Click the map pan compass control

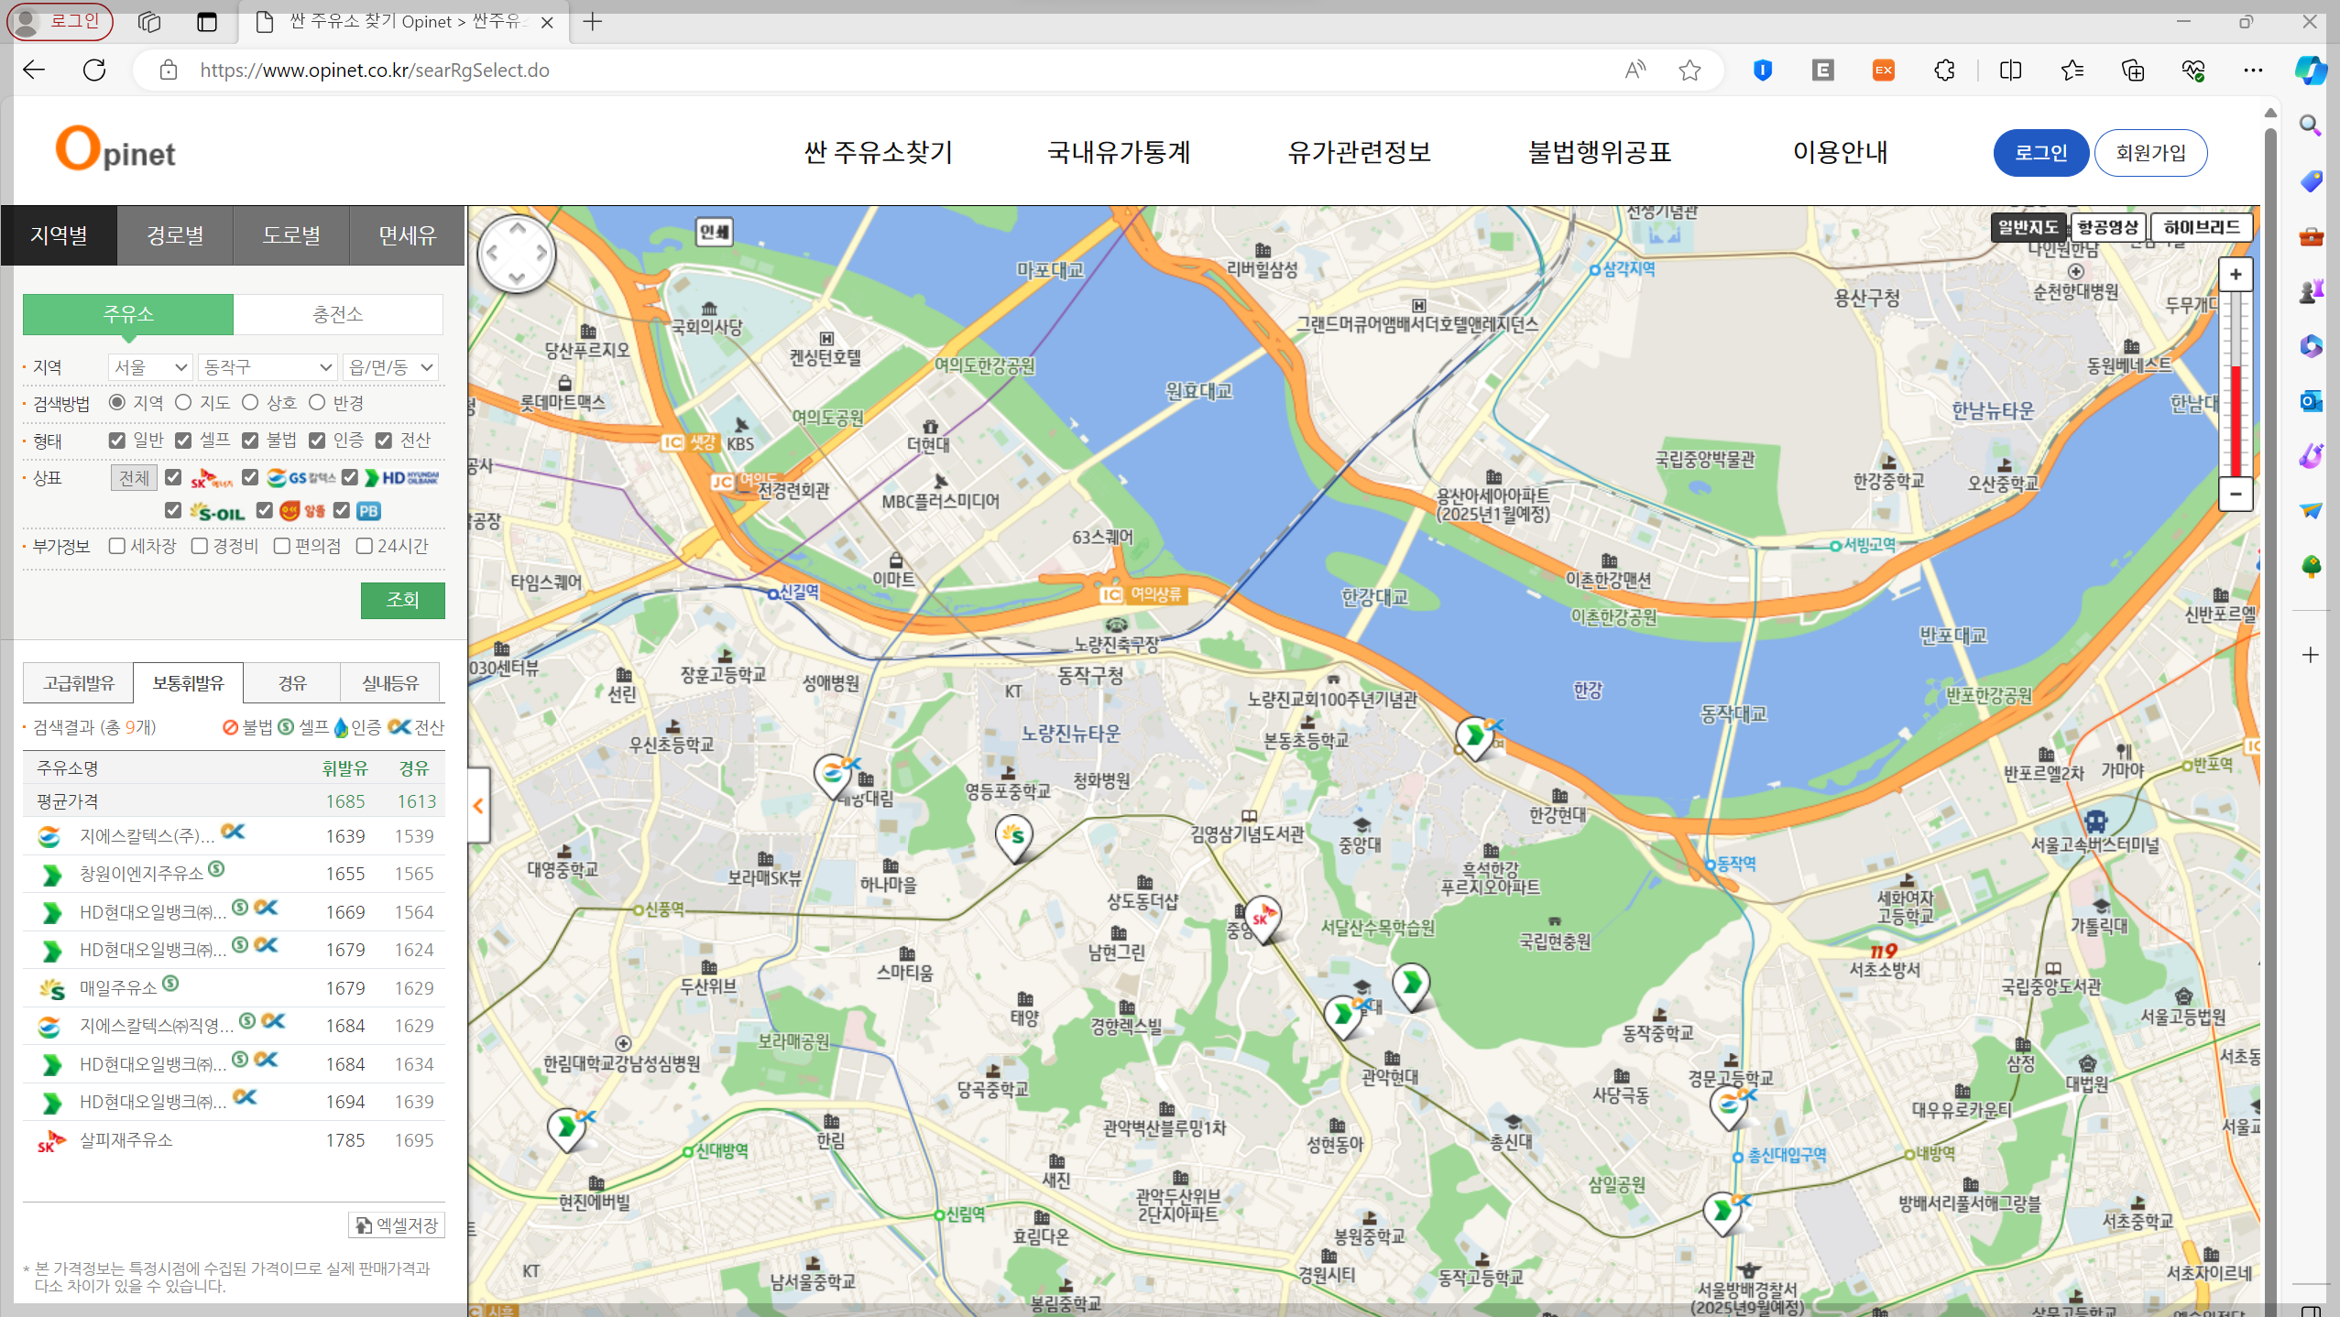[517, 253]
